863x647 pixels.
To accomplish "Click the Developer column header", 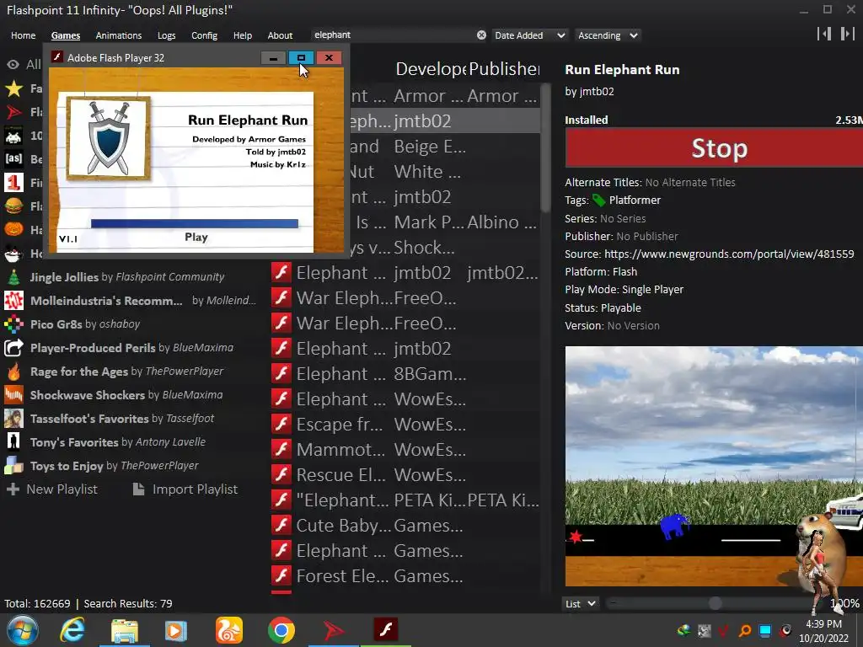I will click(x=431, y=69).
